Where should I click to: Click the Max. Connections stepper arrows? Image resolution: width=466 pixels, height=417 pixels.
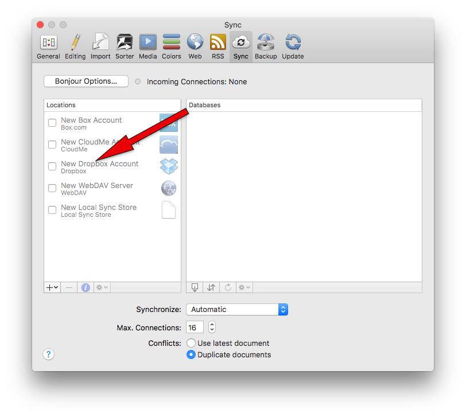click(212, 328)
